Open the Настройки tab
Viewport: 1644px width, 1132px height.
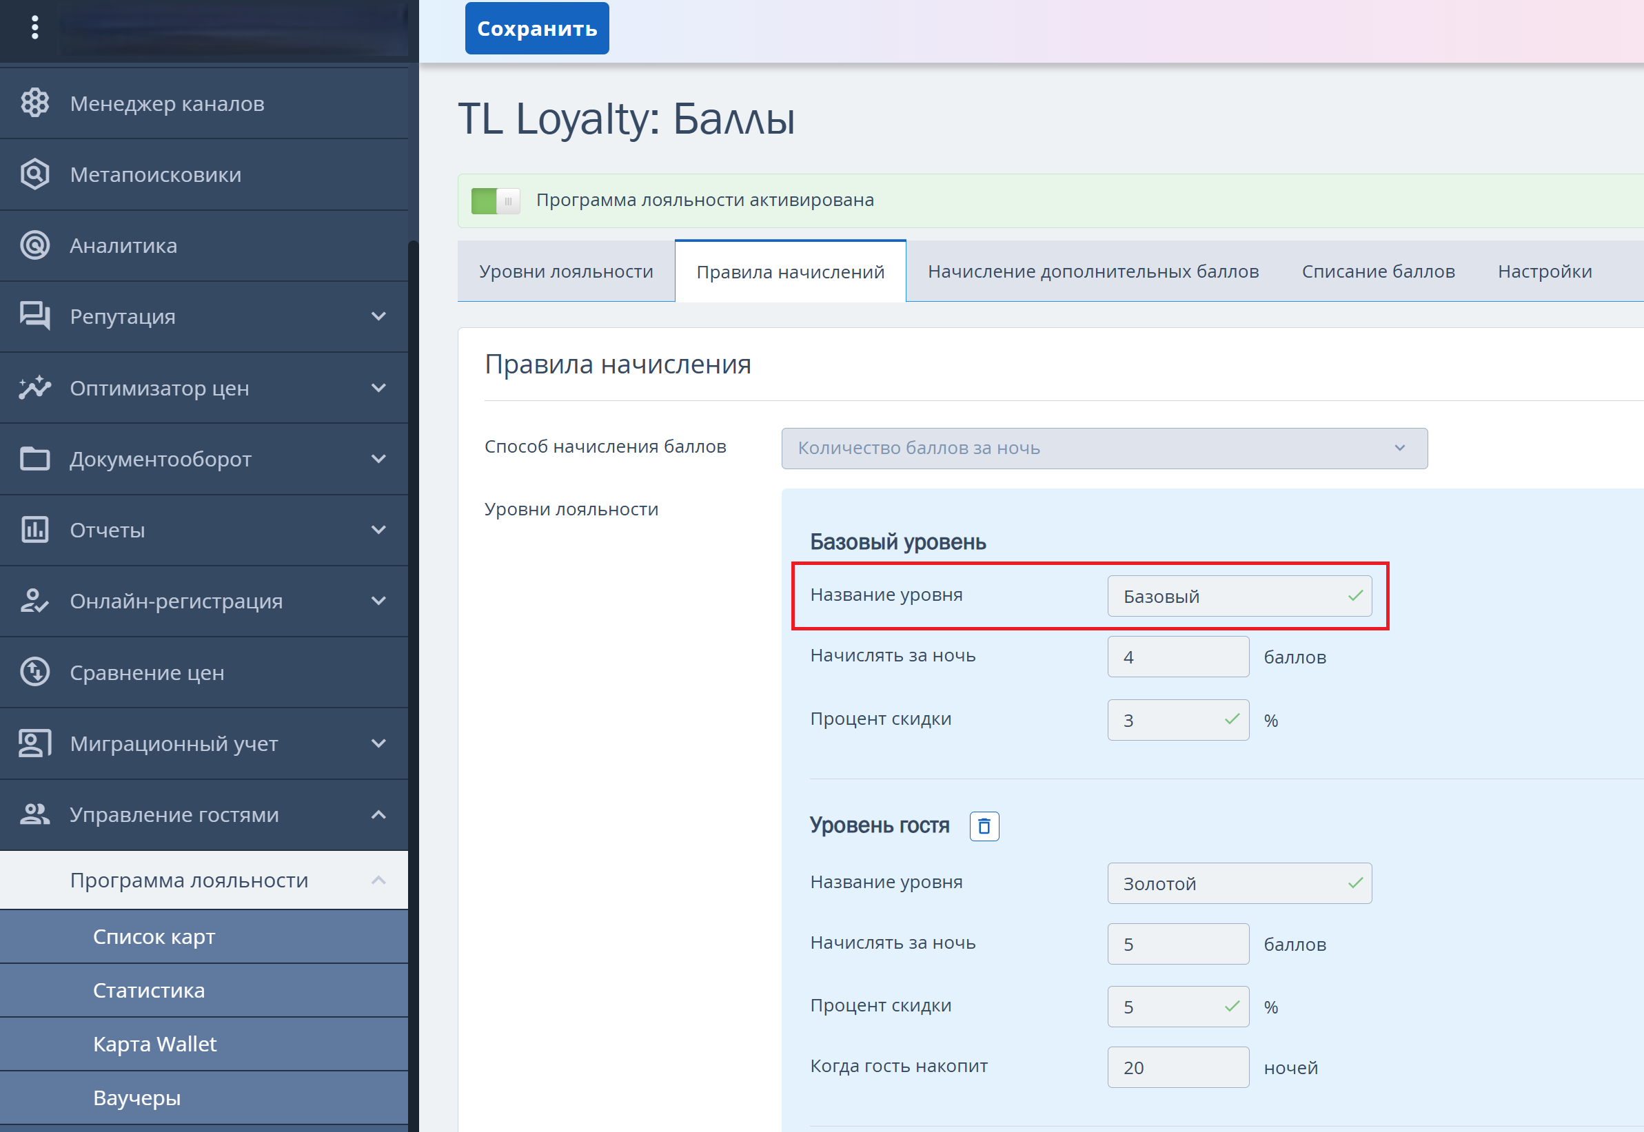click(1544, 271)
